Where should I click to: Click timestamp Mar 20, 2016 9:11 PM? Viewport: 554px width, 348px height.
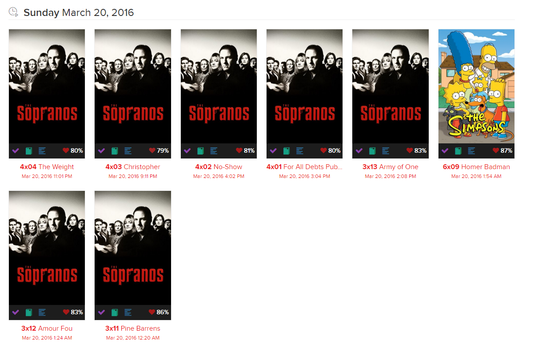pos(133,176)
